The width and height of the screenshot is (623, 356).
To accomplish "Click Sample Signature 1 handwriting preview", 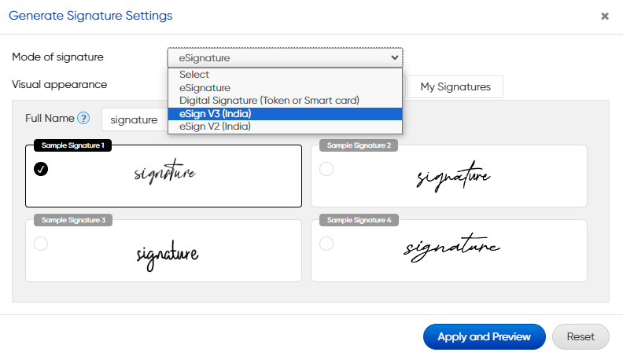I will click(164, 174).
